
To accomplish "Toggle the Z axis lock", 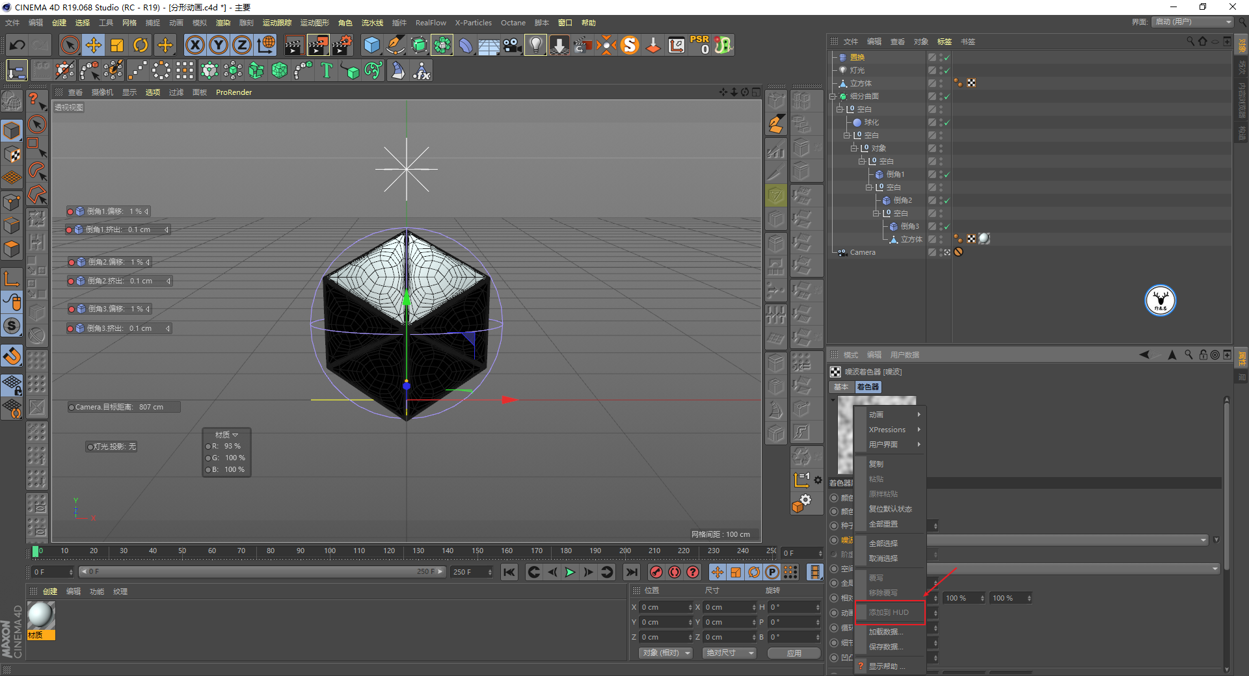I will click(242, 45).
